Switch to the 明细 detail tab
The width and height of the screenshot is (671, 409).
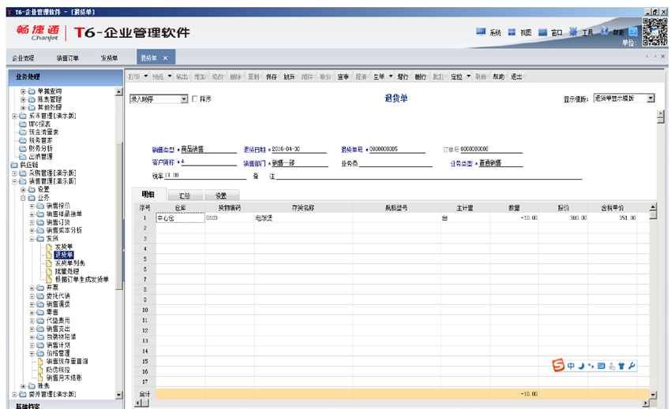click(x=148, y=195)
